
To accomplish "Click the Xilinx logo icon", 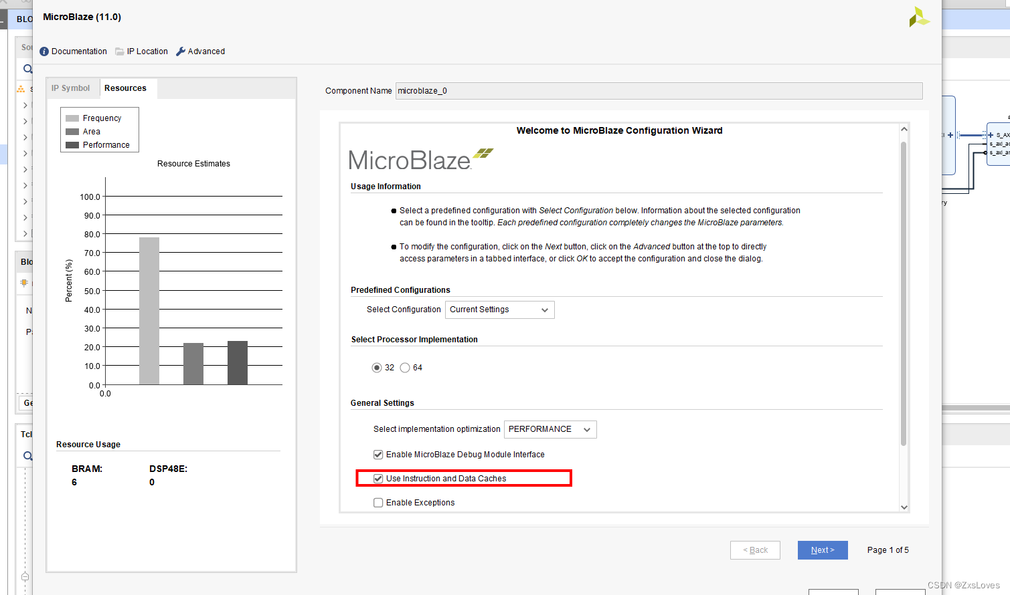I will click(919, 17).
